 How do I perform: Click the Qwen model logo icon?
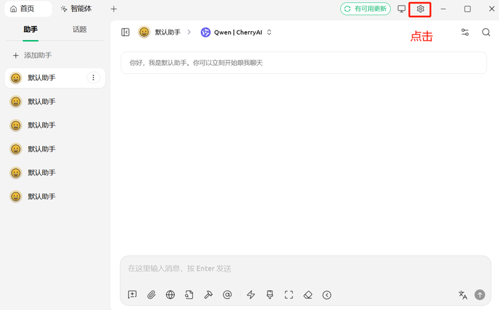pos(206,32)
